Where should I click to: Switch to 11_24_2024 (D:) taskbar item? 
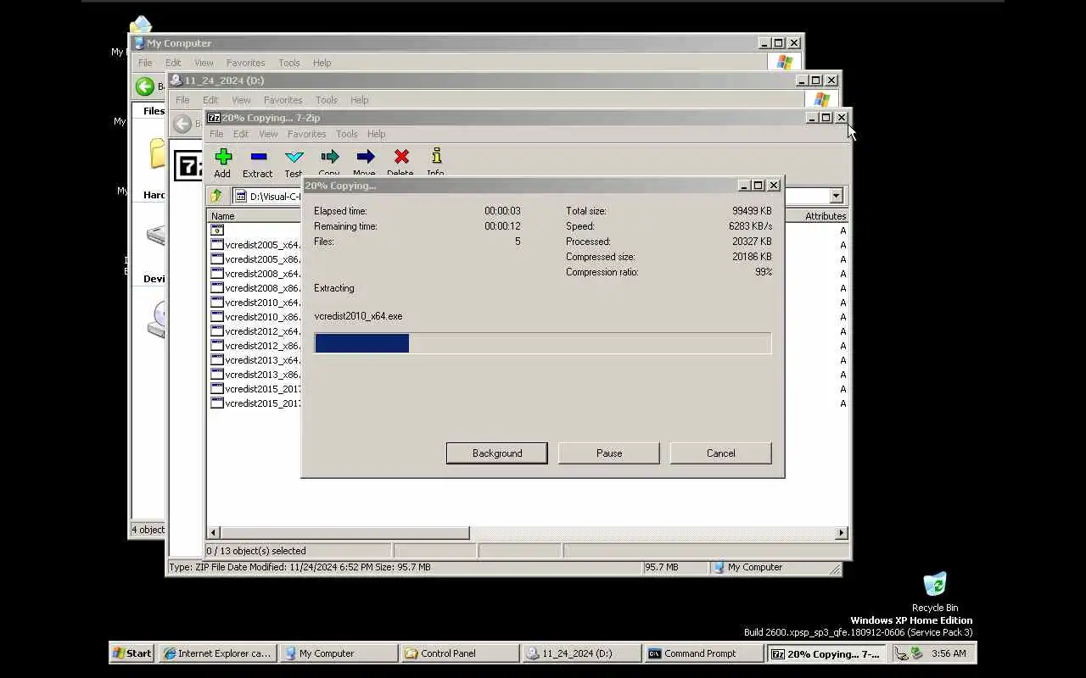click(x=581, y=653)
